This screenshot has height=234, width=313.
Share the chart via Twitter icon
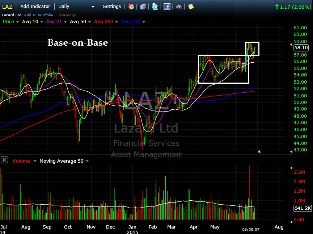point(155,7)
